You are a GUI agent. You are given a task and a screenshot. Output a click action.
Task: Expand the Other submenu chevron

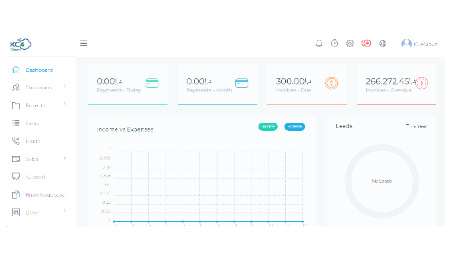pyautogui.click(x=64, y=211)
